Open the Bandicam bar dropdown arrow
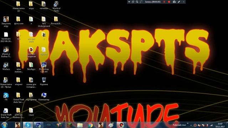This screenshot has width=228, height=128. [x=129, y=2]
